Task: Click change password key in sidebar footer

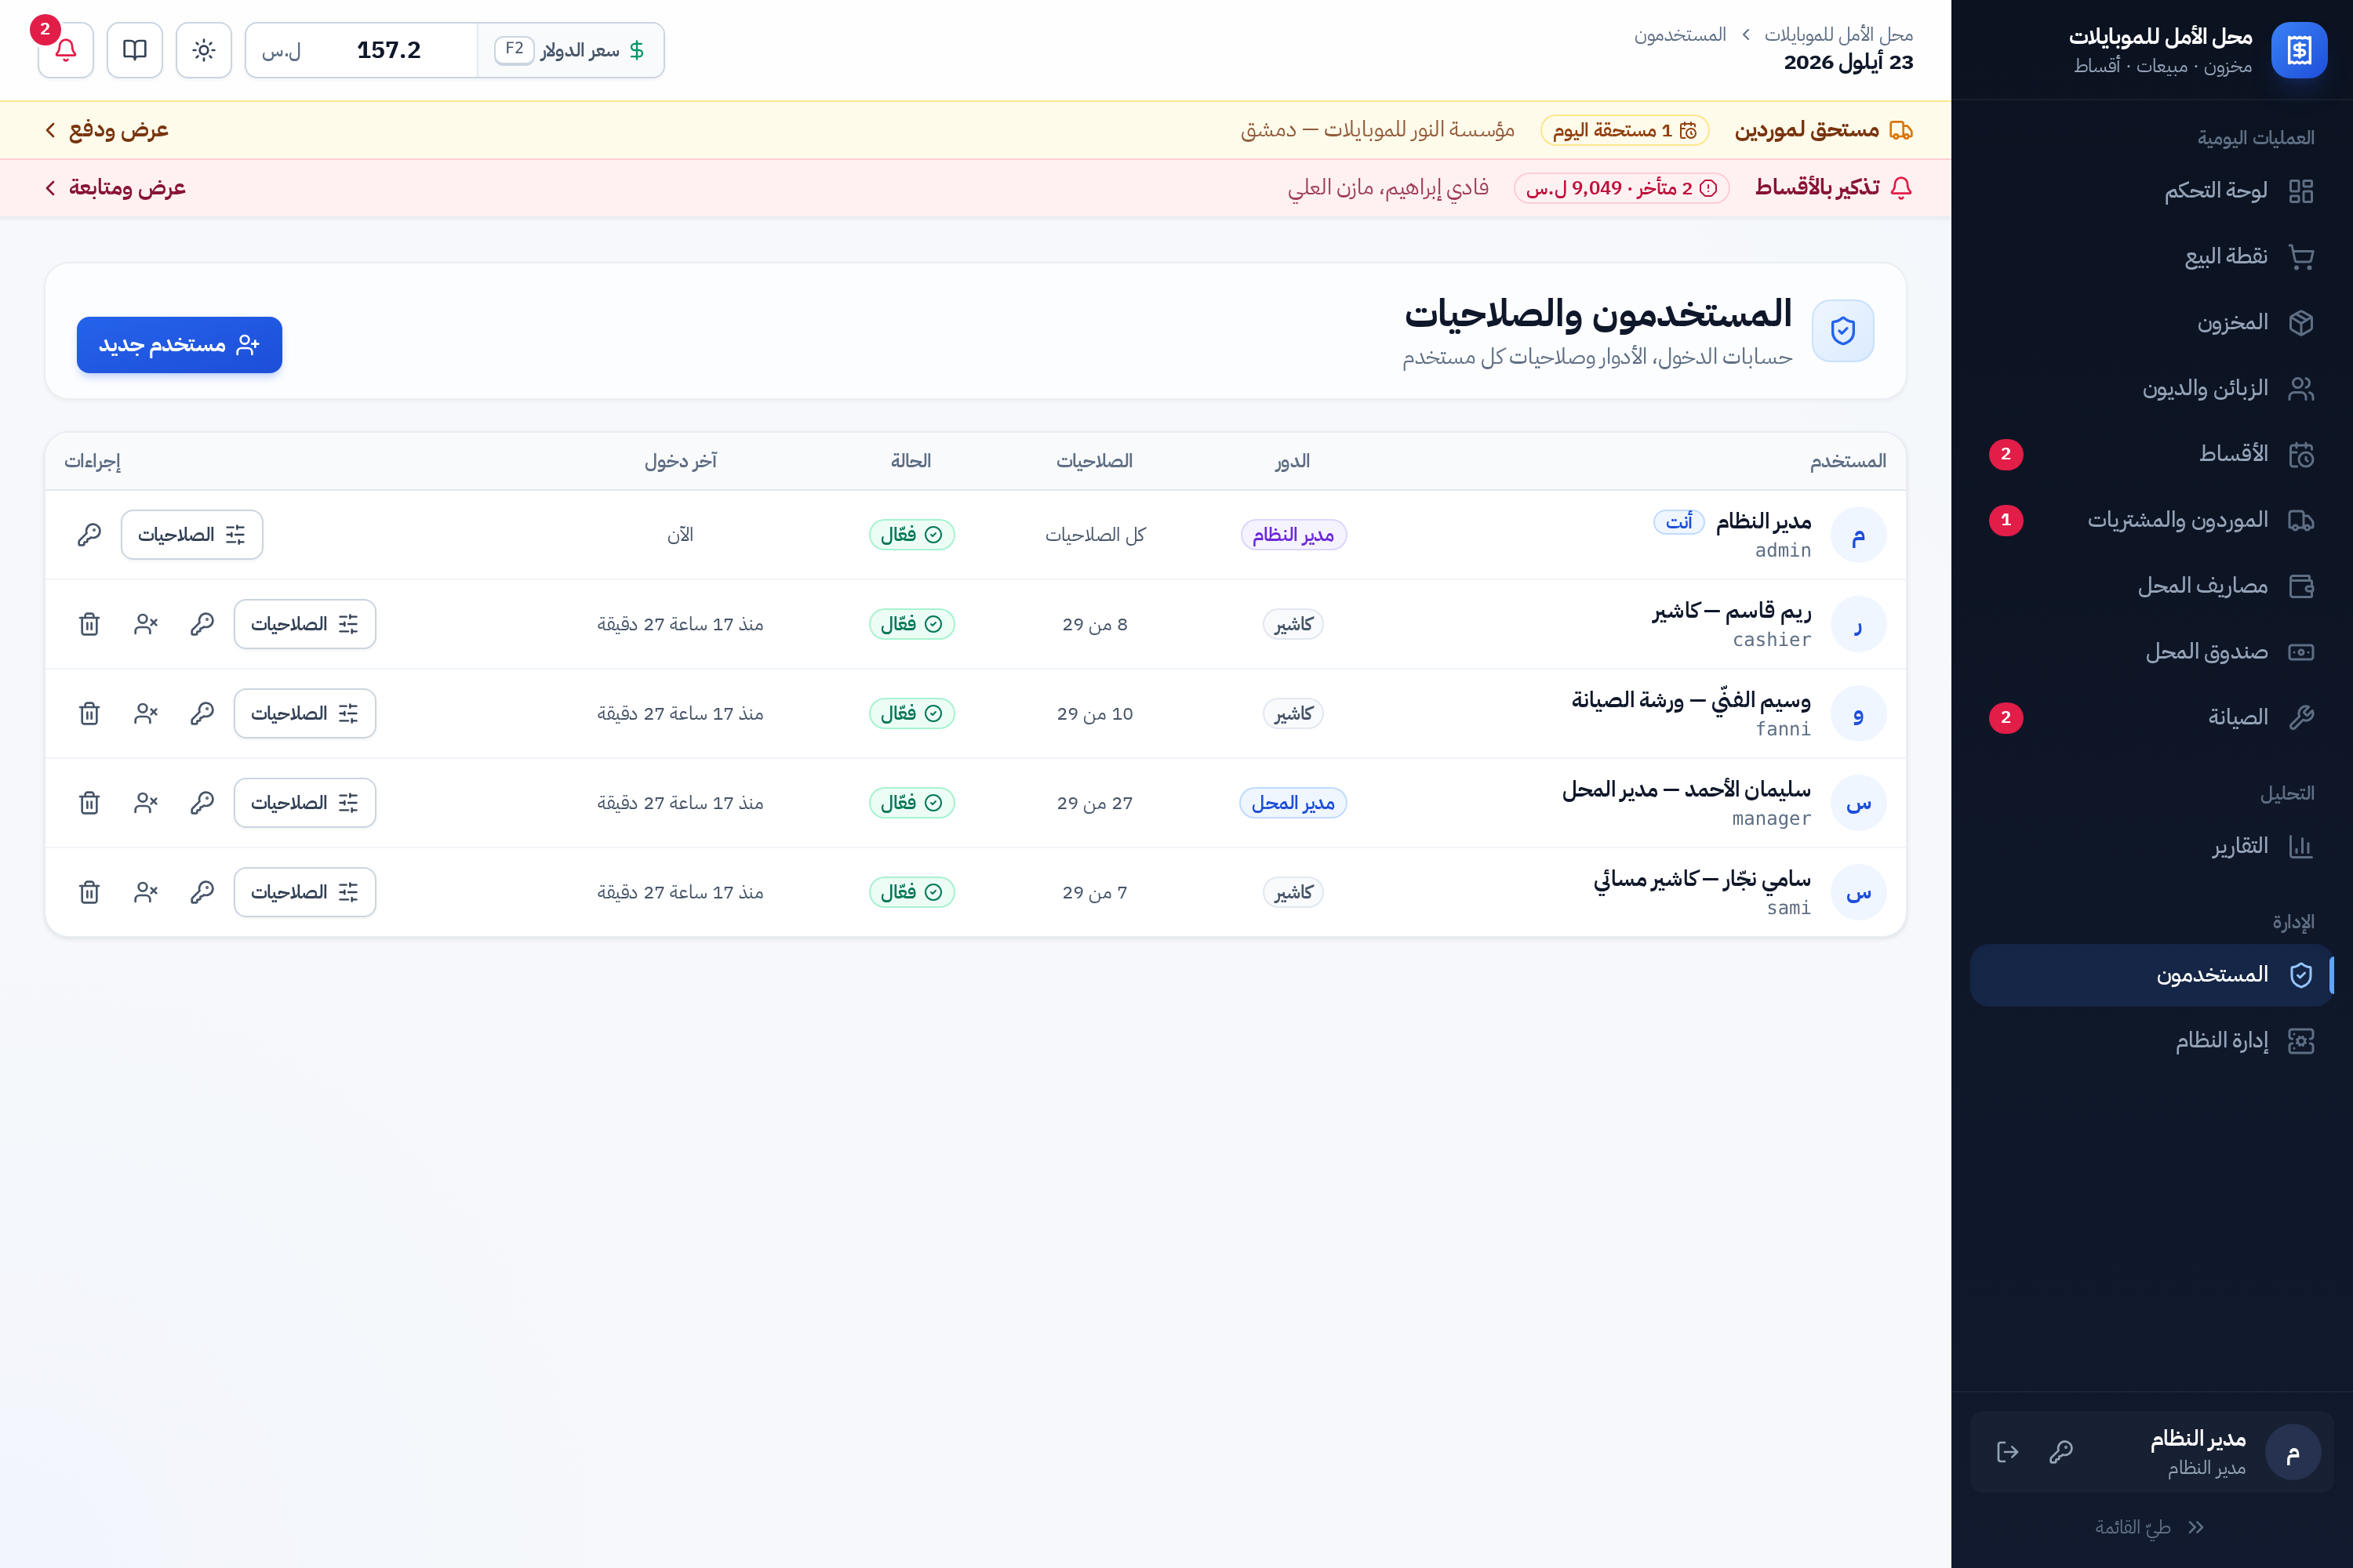Action: click(x=2061, y=1452)
